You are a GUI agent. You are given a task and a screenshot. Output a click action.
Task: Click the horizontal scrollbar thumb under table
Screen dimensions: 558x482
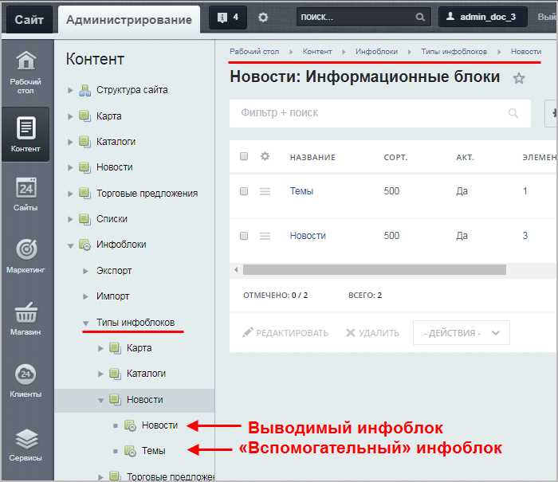375,269
